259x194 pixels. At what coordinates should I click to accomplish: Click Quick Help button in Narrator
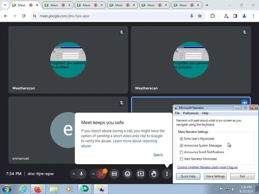[188, 176]
